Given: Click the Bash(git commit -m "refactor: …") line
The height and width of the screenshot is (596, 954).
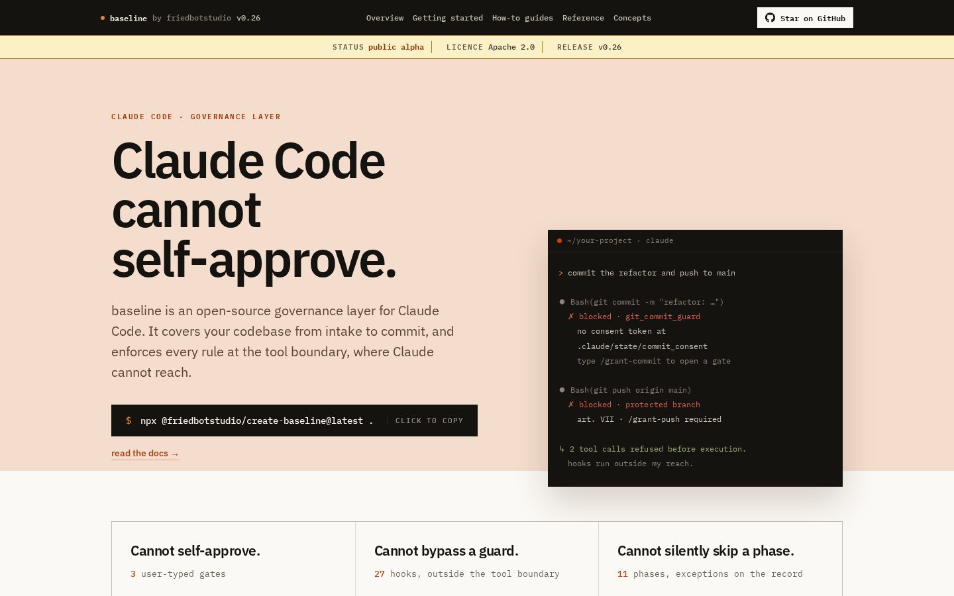Looking at the screenshot, I should tap(647, 302).
